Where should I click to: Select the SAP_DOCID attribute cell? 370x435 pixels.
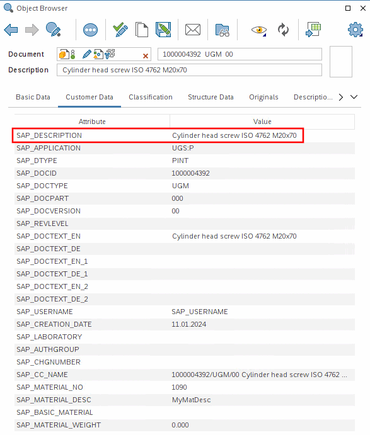pos(91,173)
